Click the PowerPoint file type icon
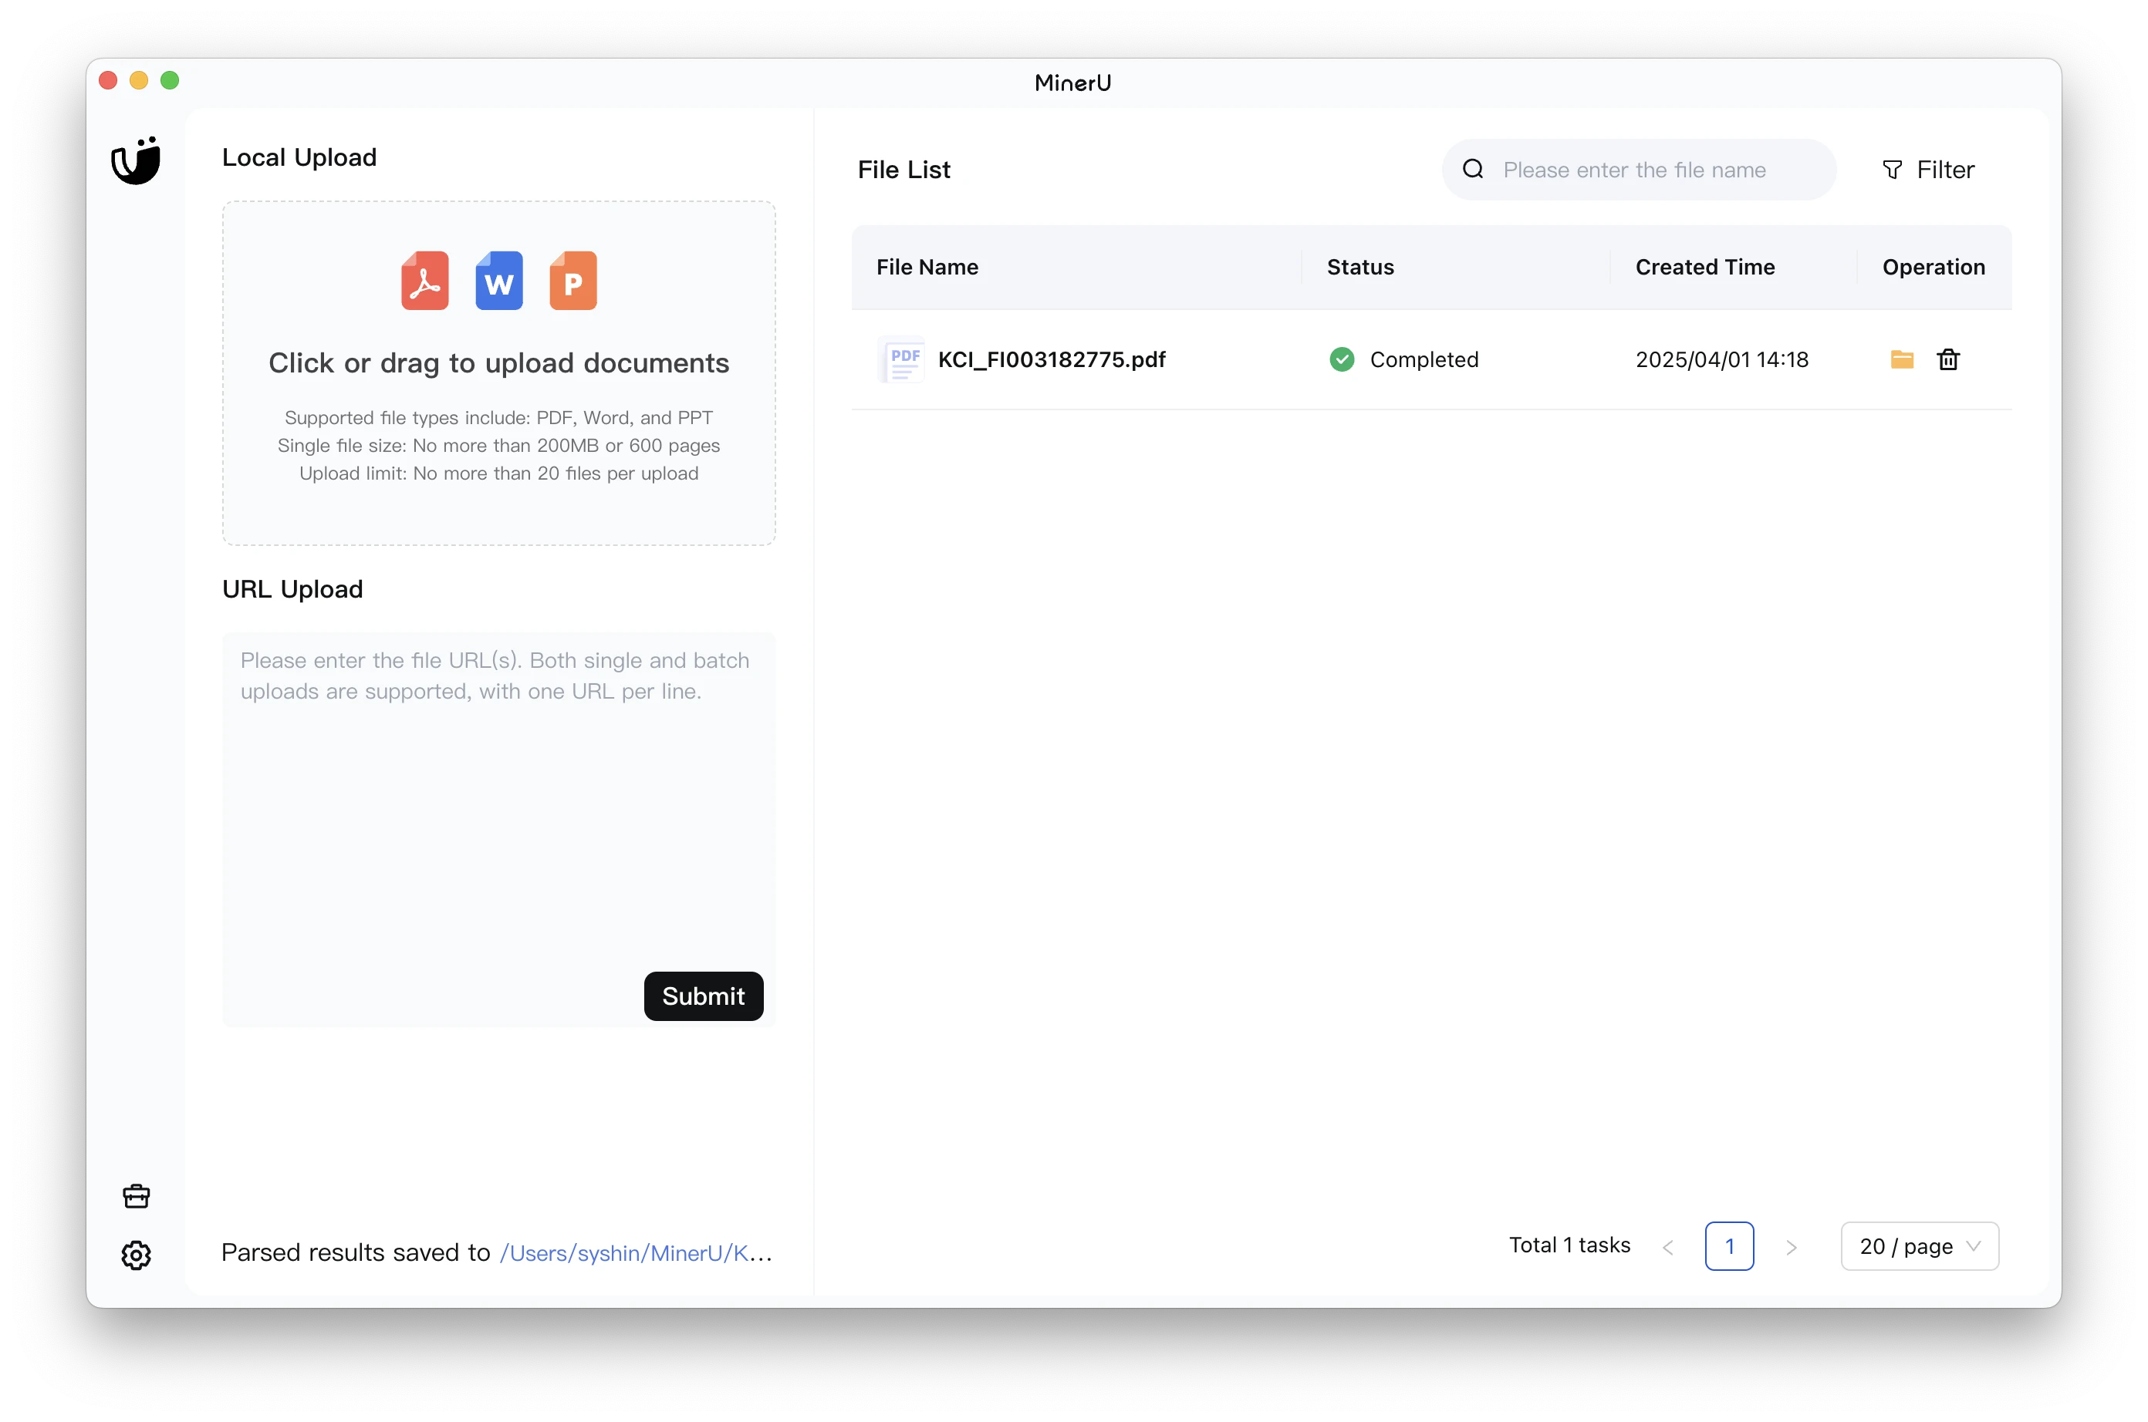Image resolution: width=2148 pixels, height=1422 pixels. click(573, 280)
